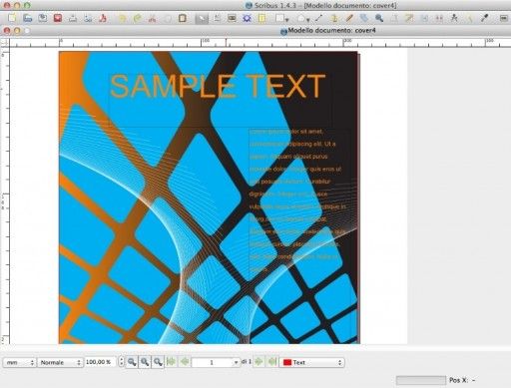
Task: Select the Eye Dropper tool
Action: coord(485,18)
